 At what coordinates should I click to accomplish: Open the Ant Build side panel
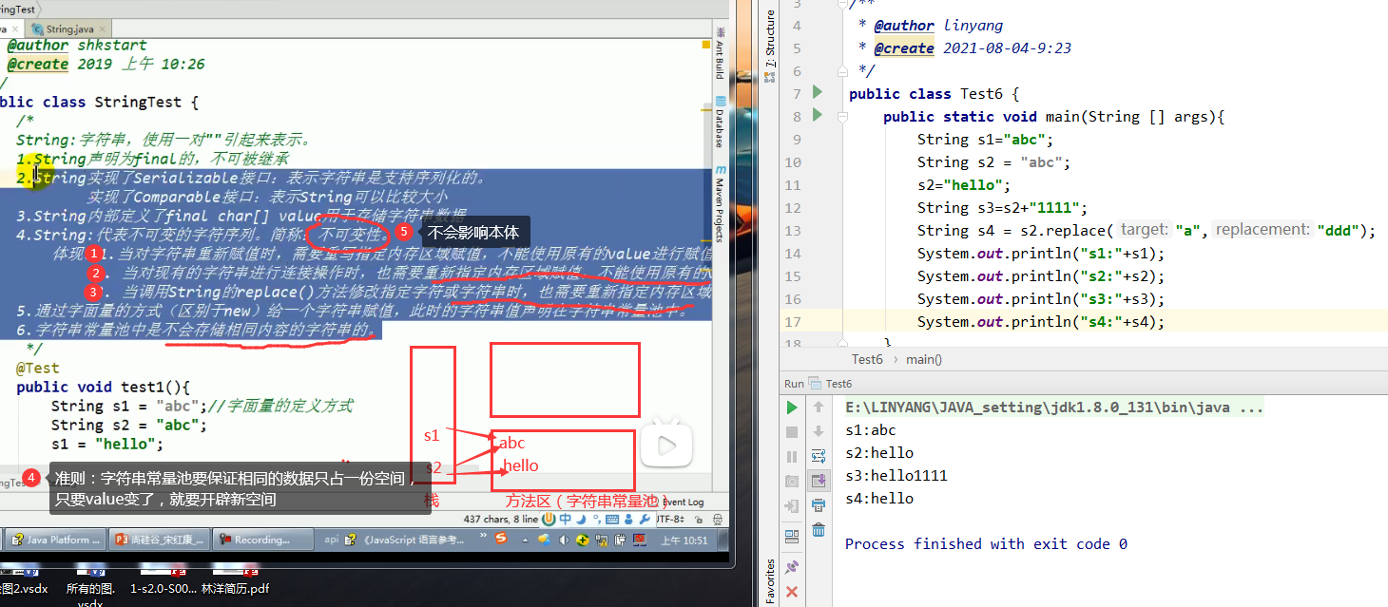click(x=720, y=53)
